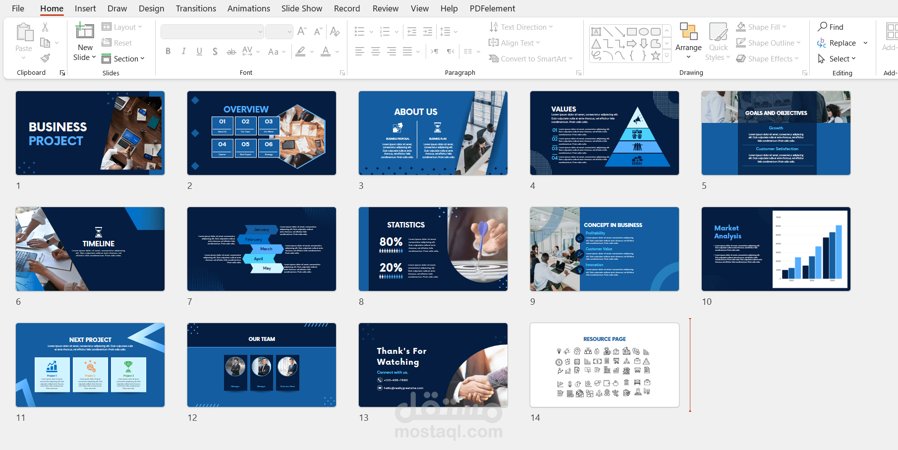Toggle bold formatting
The image size is (898, 450).
click(x=168, y=51)
